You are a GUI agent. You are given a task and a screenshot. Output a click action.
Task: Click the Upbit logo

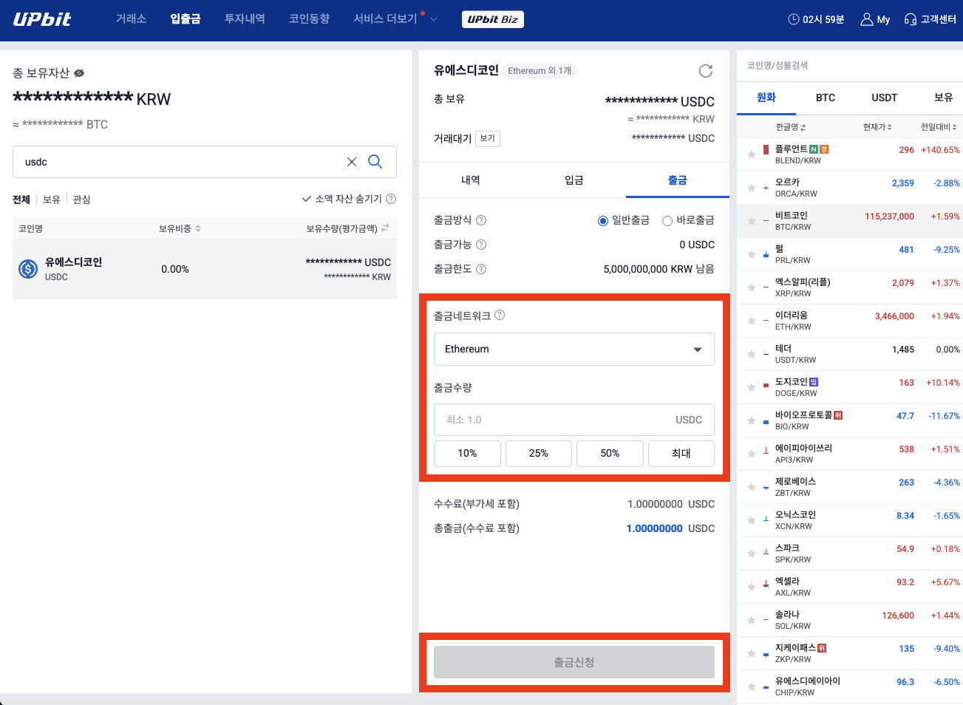click(x=42, y=19)
